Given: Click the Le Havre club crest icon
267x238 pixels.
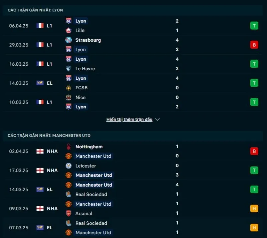Looking at the screenshot, I should 69,69.
